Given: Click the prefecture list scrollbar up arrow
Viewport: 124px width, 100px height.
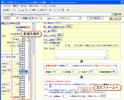Looking at the screenshot, I should coord(29,42).
